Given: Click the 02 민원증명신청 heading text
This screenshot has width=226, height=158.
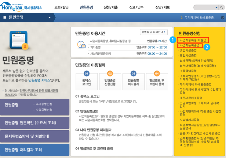Looking at the screenshot, I should [86, 111].
